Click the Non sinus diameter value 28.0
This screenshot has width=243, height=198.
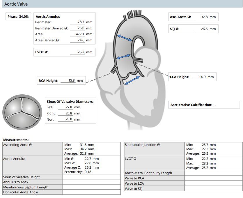pyautogui.click(x=65, y=119)
